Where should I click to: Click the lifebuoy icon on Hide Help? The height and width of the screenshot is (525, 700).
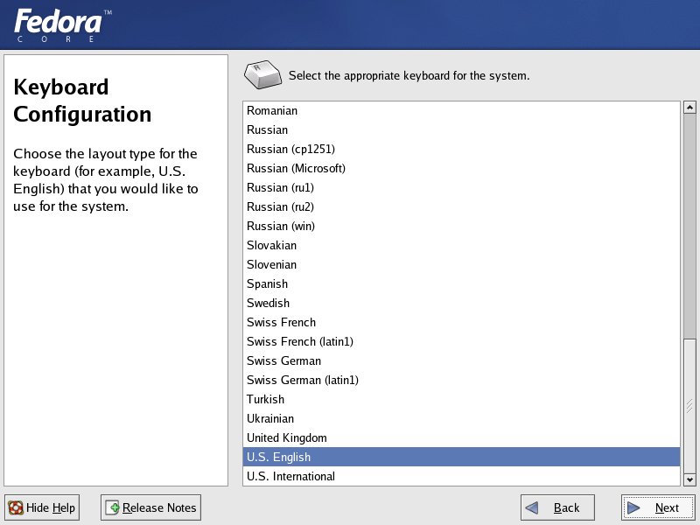point(16,507)
